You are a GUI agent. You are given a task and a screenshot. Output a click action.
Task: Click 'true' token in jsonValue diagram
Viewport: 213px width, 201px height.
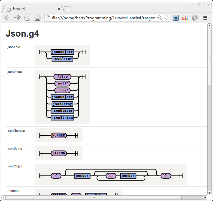62,91
